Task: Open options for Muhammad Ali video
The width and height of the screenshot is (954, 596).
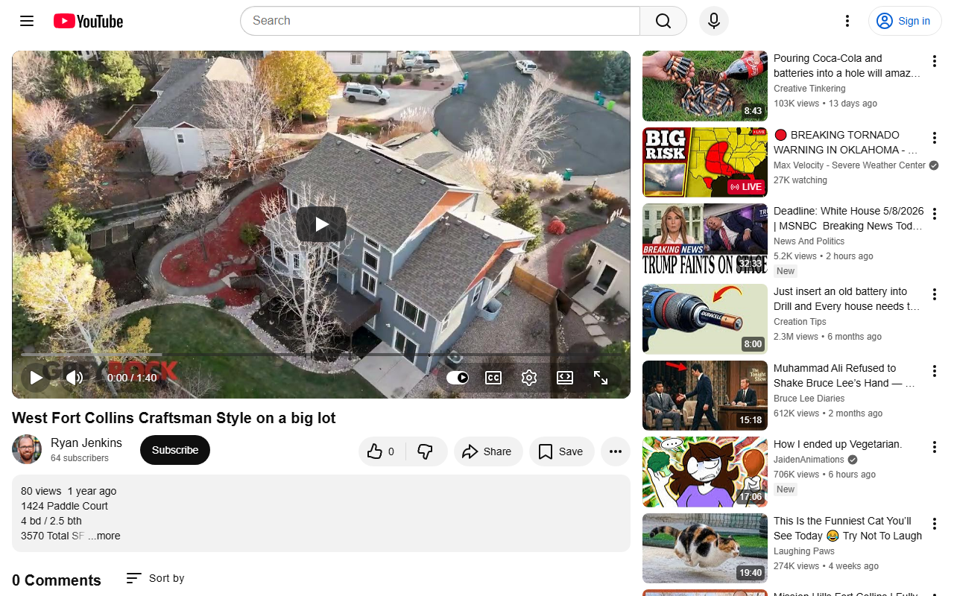Action: [x=934, y=371]
